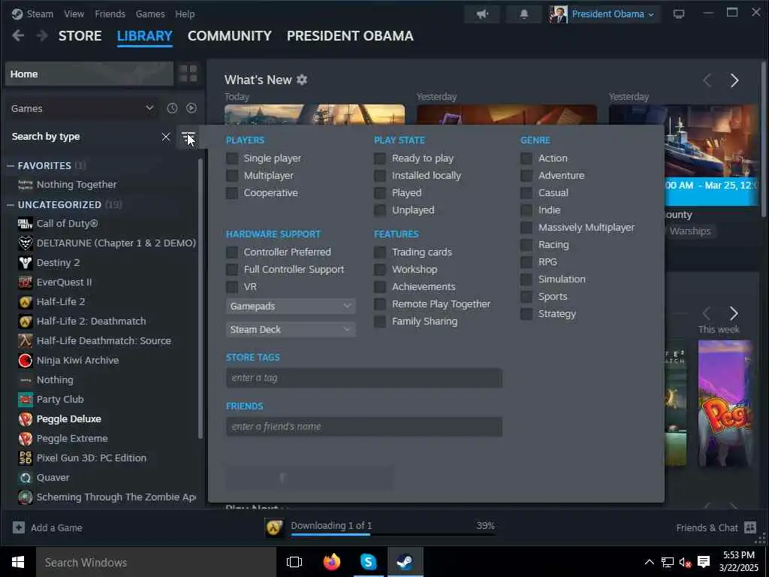This screenshot has width=769, height=577.
Task: Open Call of Duty game icon
Action: [26, 224]
